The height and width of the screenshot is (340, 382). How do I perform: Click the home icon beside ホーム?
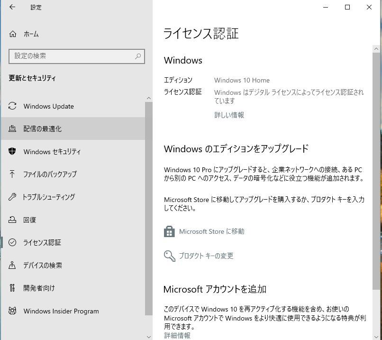pos(13,34)
